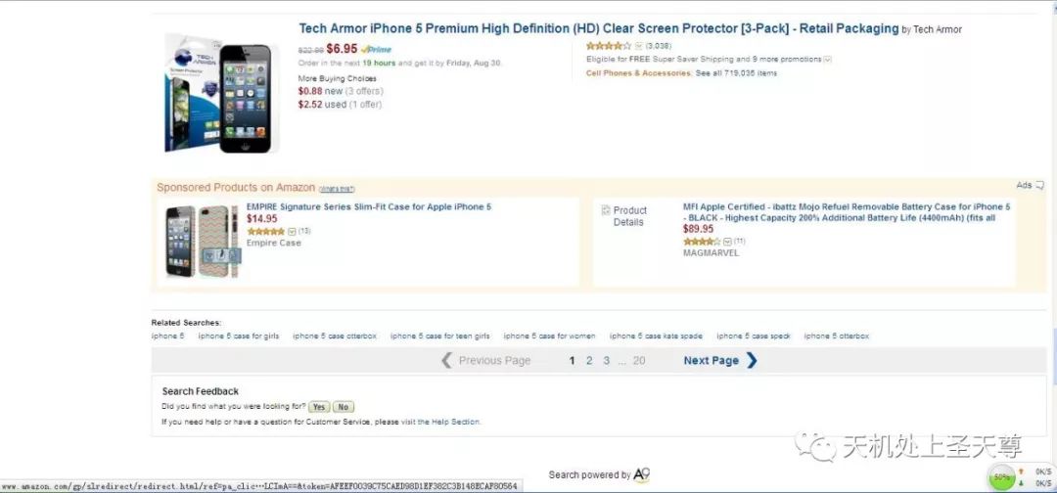This screenshot has width=1057, height=493.
Task: Expand the Tech Armor rating dropdown arrow
Action: (x=639, y=46)
